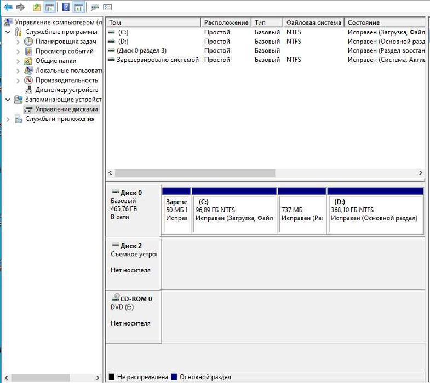Viewport: 430px width, 383px height.
Task: Sort by the Расположение column header
Action: [x=226, y=22]
